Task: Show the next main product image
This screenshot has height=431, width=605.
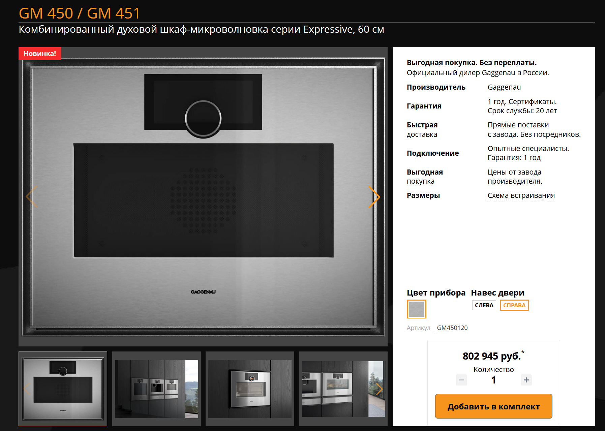Action: pos(374,196)
